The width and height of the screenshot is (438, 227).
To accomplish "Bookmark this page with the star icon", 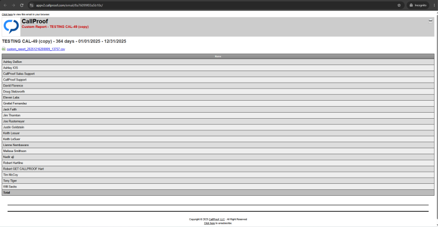I will point(399,5).
